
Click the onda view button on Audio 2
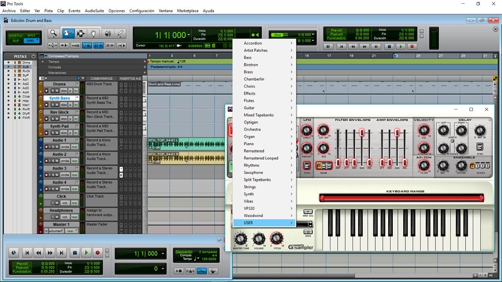65,161
